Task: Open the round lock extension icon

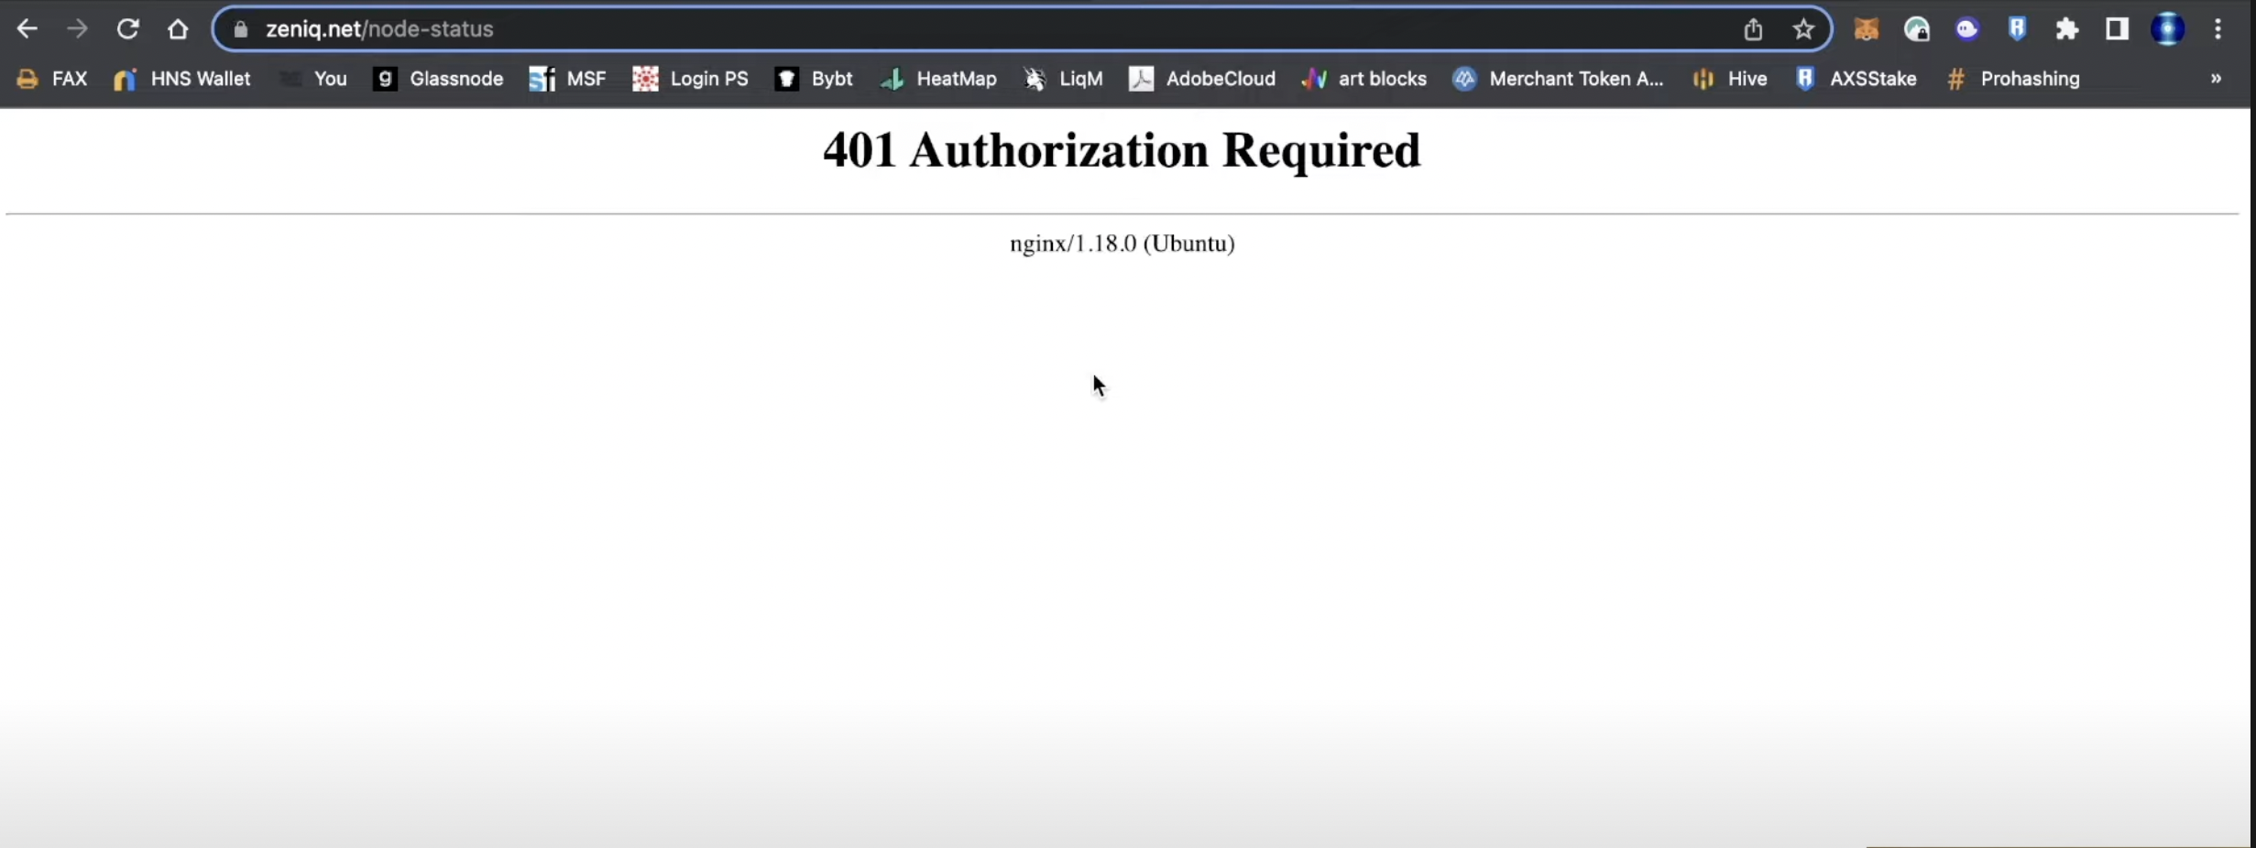Action: [1916, 29]
